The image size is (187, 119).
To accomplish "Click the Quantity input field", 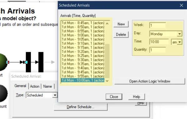I will point(157,50).
